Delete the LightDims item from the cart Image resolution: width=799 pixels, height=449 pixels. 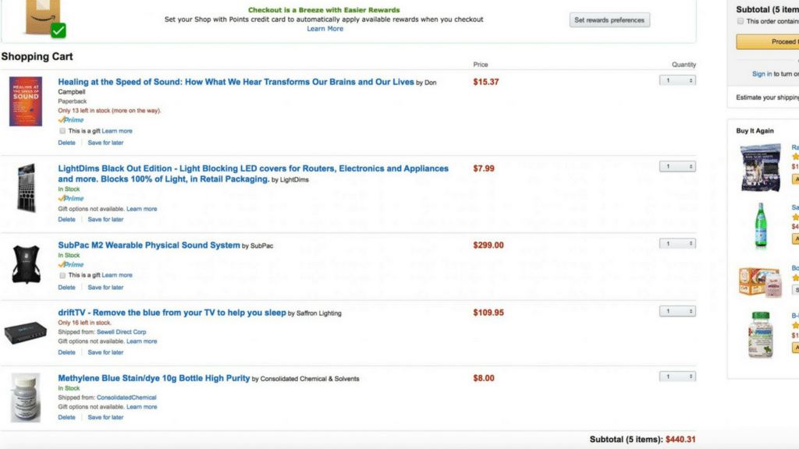[x=66, y=219]
